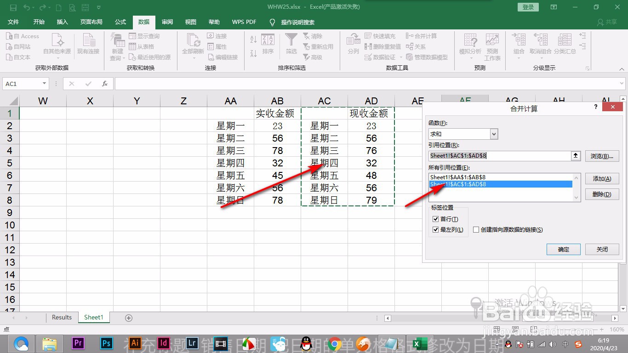Expand the Name Box dropdown arrow
628x353 pixels.
tap(44, 84)
